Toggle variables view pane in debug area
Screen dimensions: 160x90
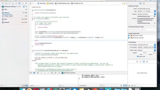click(x=124, y=85)
